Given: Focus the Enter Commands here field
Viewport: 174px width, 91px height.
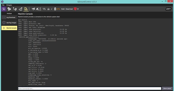Looking at the screenshot, I should [x=90, y=88].
